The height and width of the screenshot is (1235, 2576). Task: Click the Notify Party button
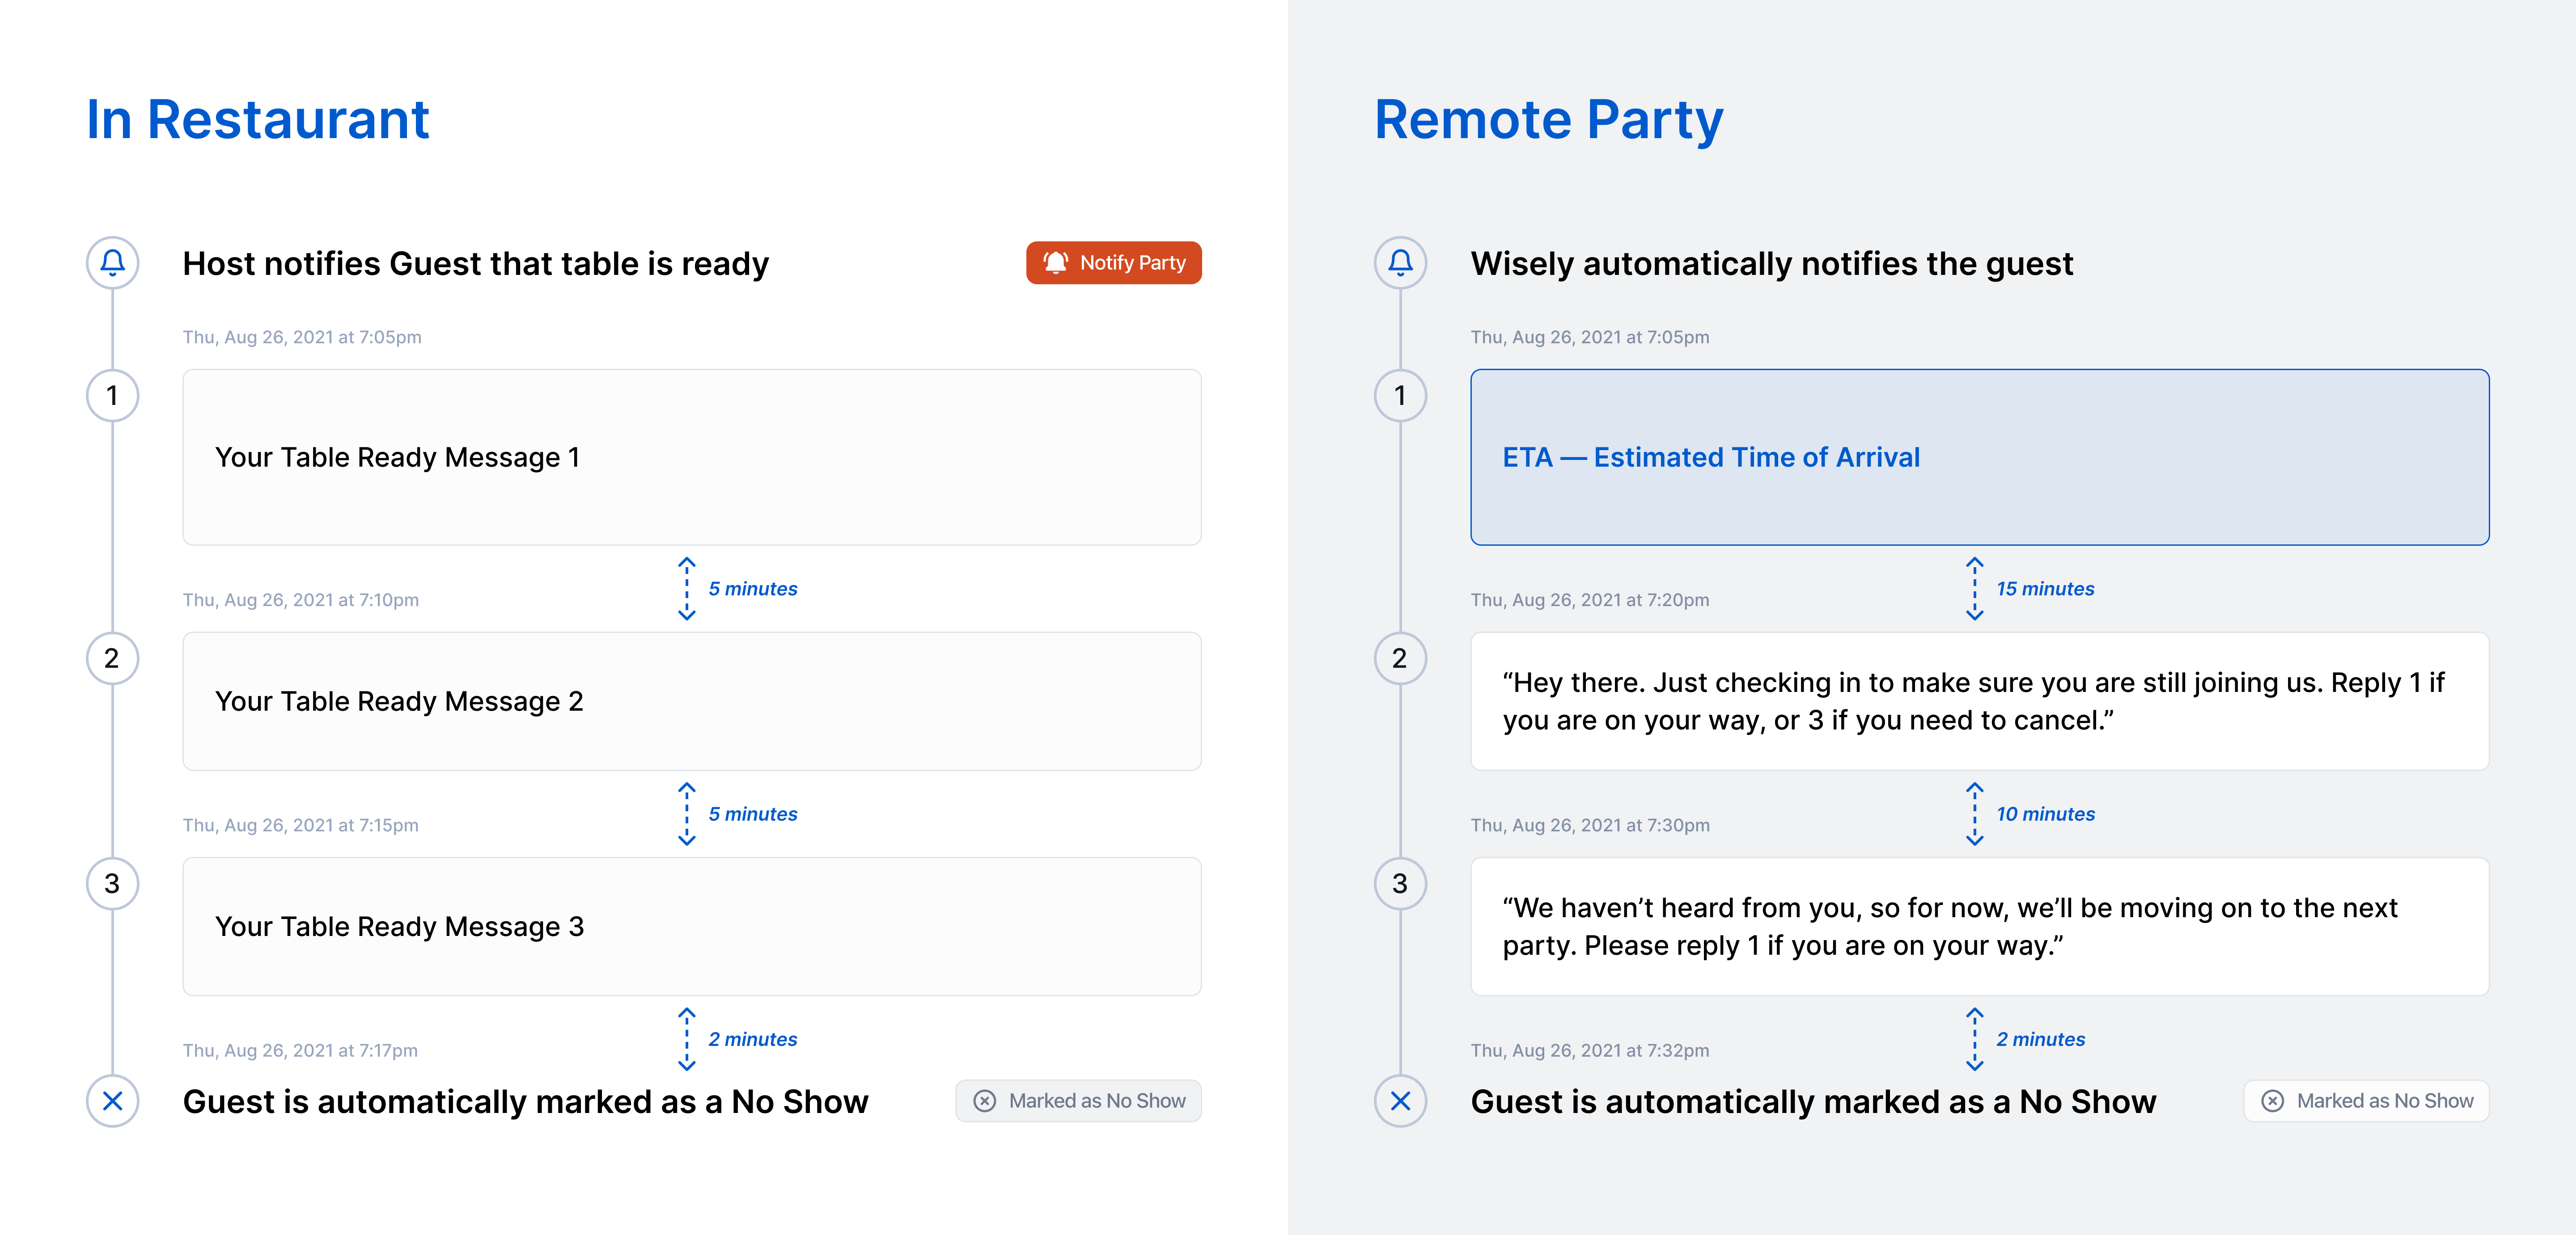(1113, 263)
